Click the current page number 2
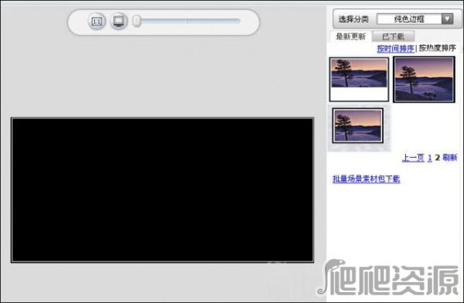The width and height of the screenshot is (464, 303). pos(438,158)
